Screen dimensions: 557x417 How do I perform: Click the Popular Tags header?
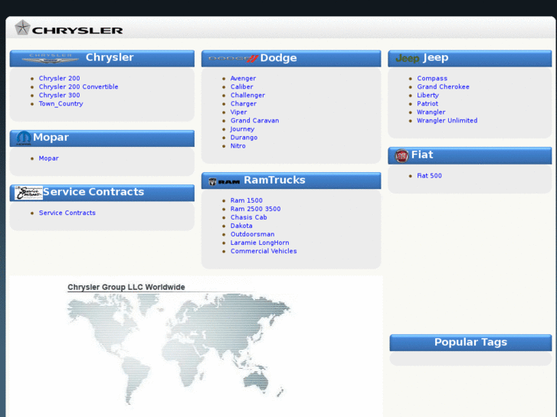470,342
